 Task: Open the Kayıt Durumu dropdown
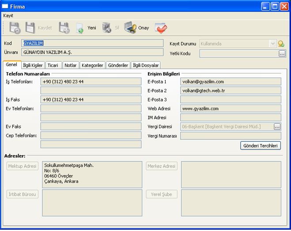click(272, 44)
